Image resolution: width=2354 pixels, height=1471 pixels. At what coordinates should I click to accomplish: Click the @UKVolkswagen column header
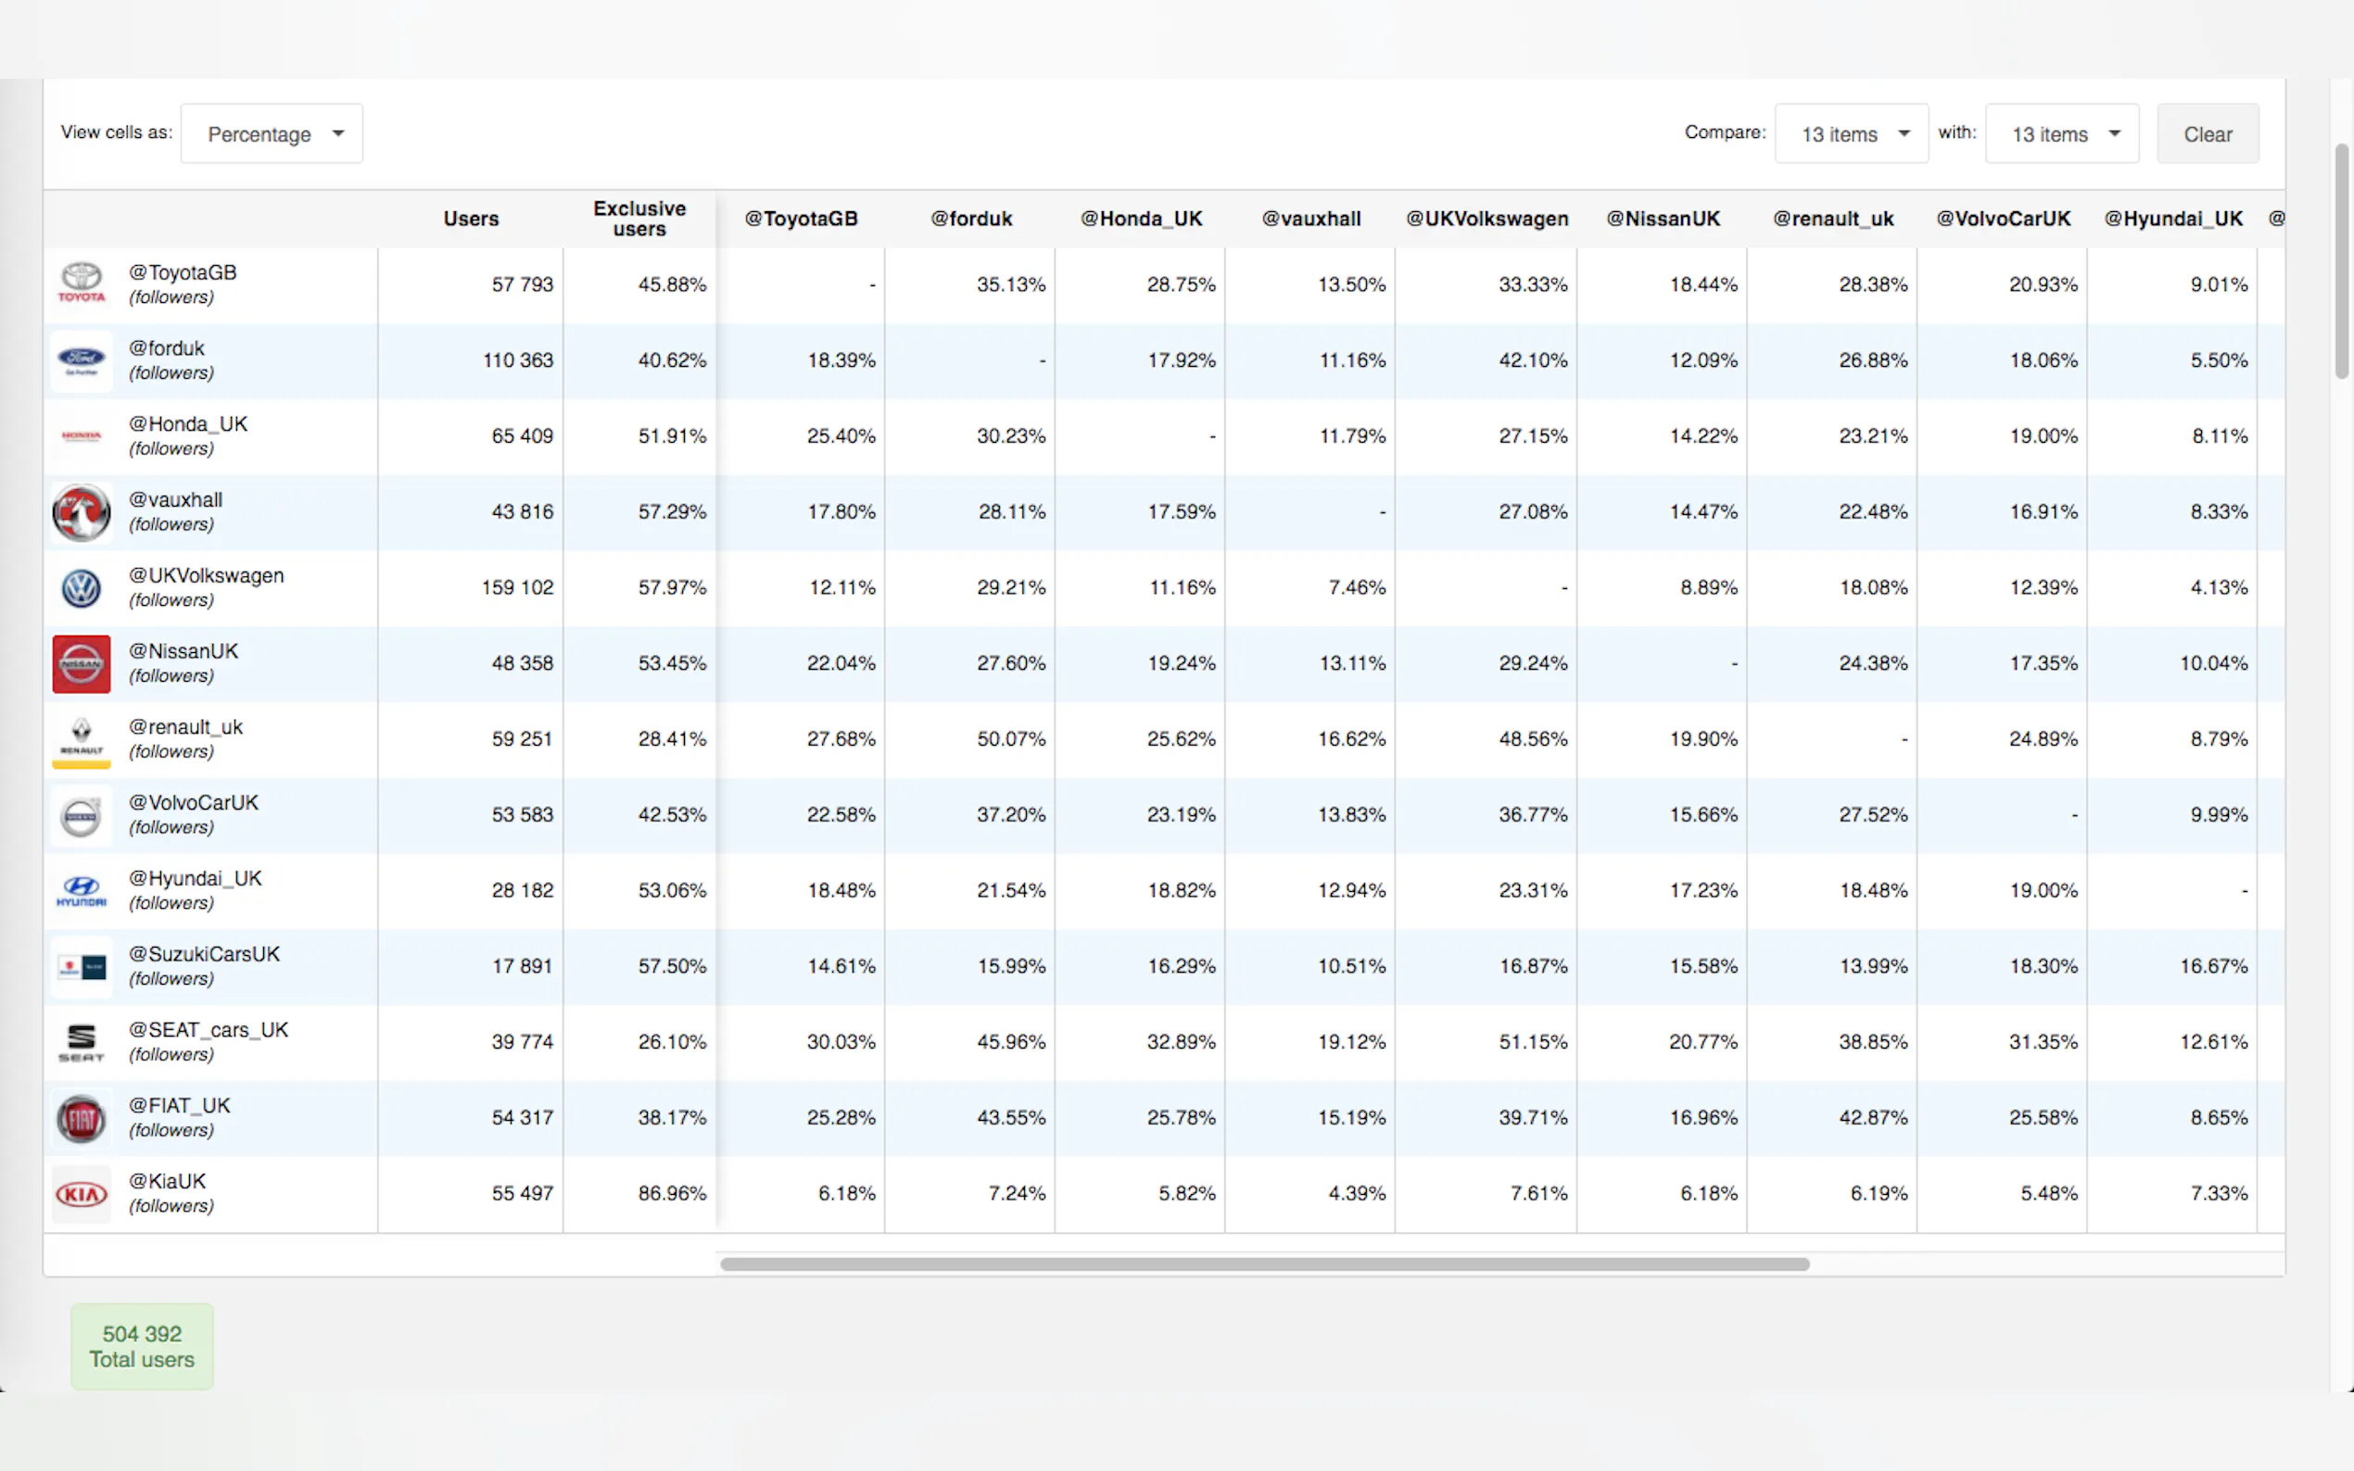point(1486,219)
